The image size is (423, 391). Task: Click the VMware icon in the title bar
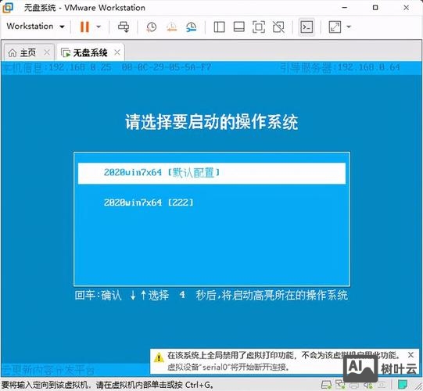8,7
